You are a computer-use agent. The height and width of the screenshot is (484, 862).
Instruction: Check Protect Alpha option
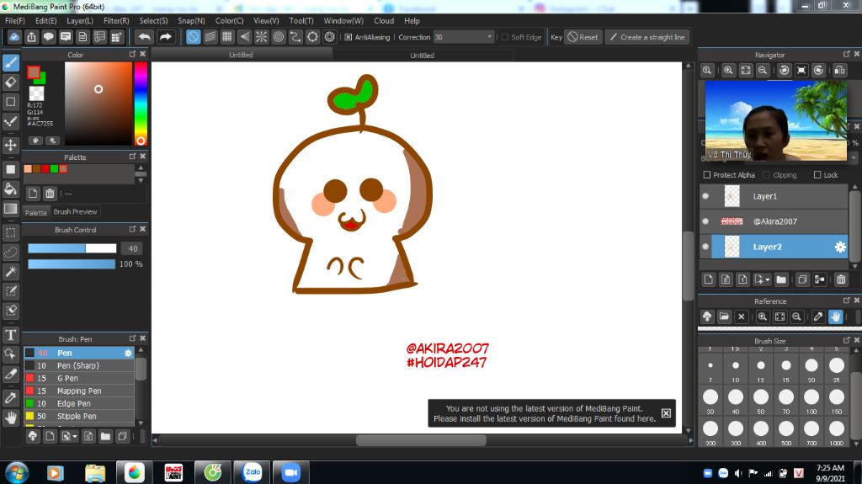point(707,175)
